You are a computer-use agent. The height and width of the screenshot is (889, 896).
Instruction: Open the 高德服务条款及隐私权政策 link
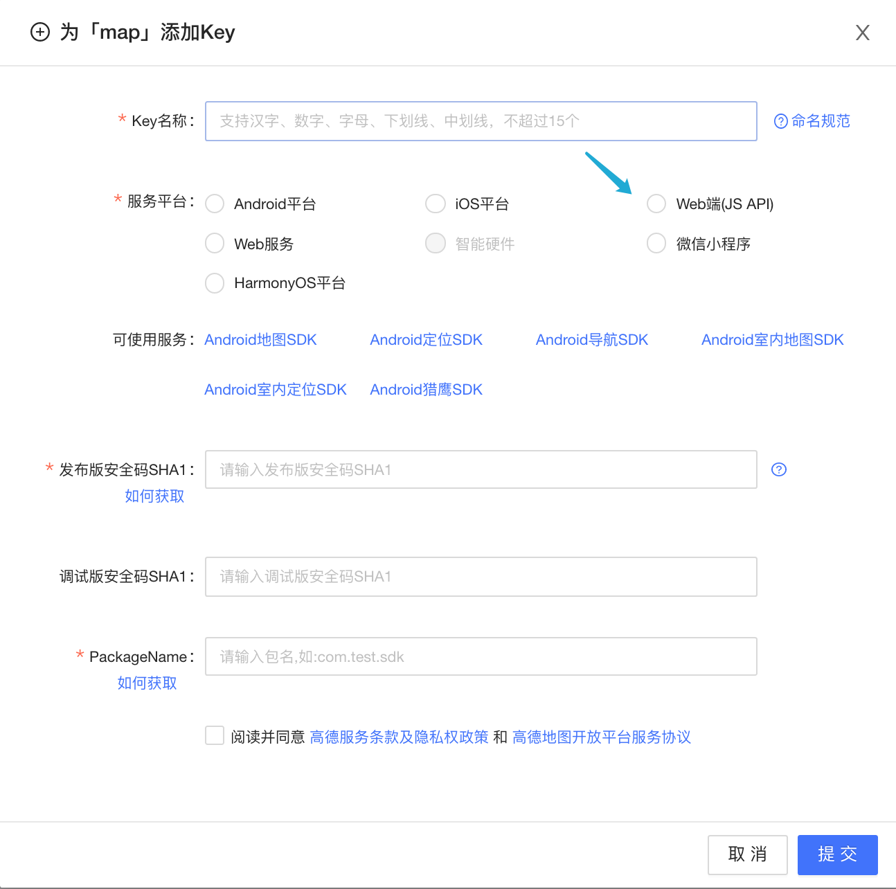[399, 737]
